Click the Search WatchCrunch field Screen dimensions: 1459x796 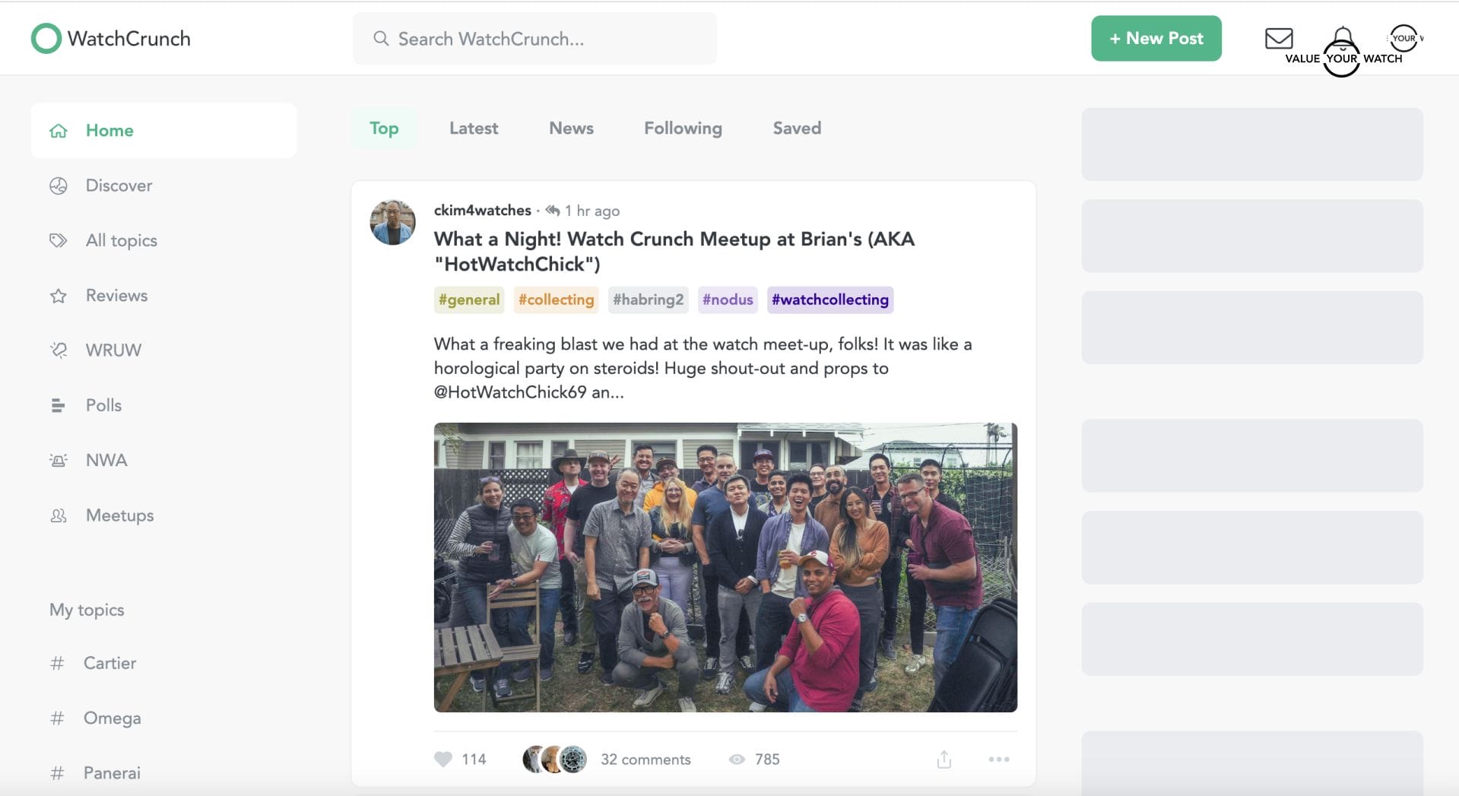(x=534, y=39)
